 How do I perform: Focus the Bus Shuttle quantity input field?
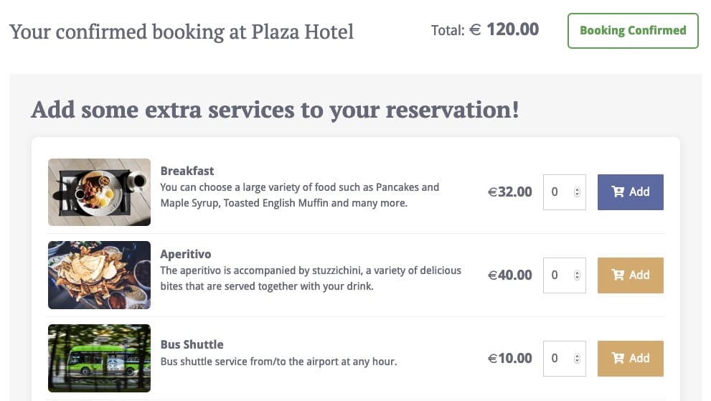[558, 359]
